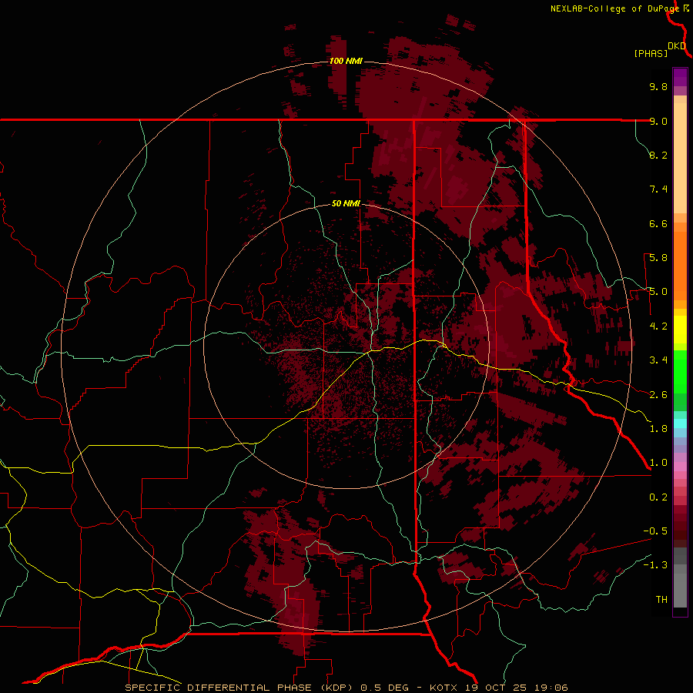Click 'SPECIFIC DIFFERENTIAL PHASE (KDP)' in the caption
693x693 pixels.
tap(239, 688)
